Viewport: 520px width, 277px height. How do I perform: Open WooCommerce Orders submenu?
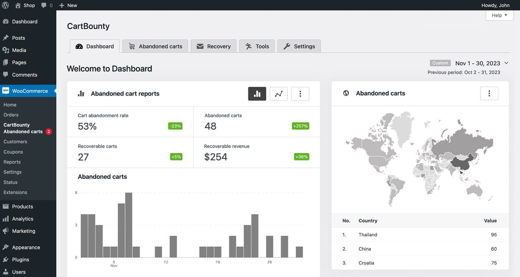pos(11,115)
